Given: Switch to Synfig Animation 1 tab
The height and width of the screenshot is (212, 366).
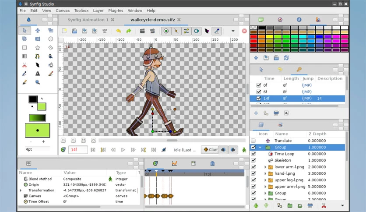Looking at the screenshot, I should click(88, 20).
